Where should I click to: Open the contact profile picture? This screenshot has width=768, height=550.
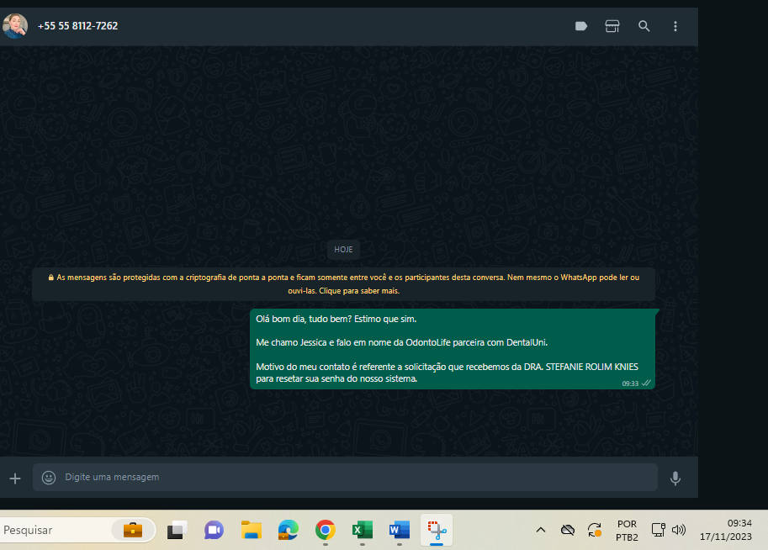click(x=14, y=26)
